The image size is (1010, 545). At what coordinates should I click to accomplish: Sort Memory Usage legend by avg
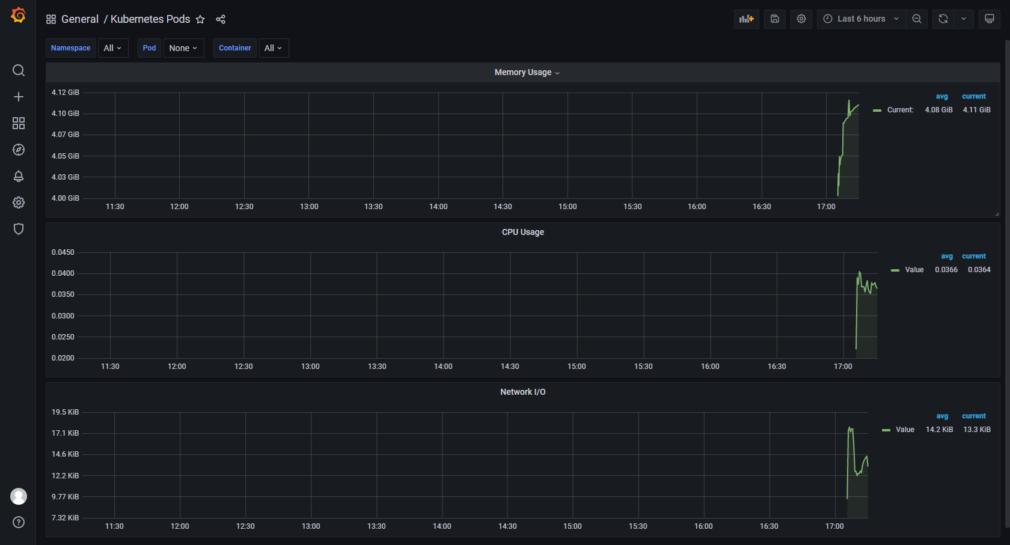click(x=942, y=96)
